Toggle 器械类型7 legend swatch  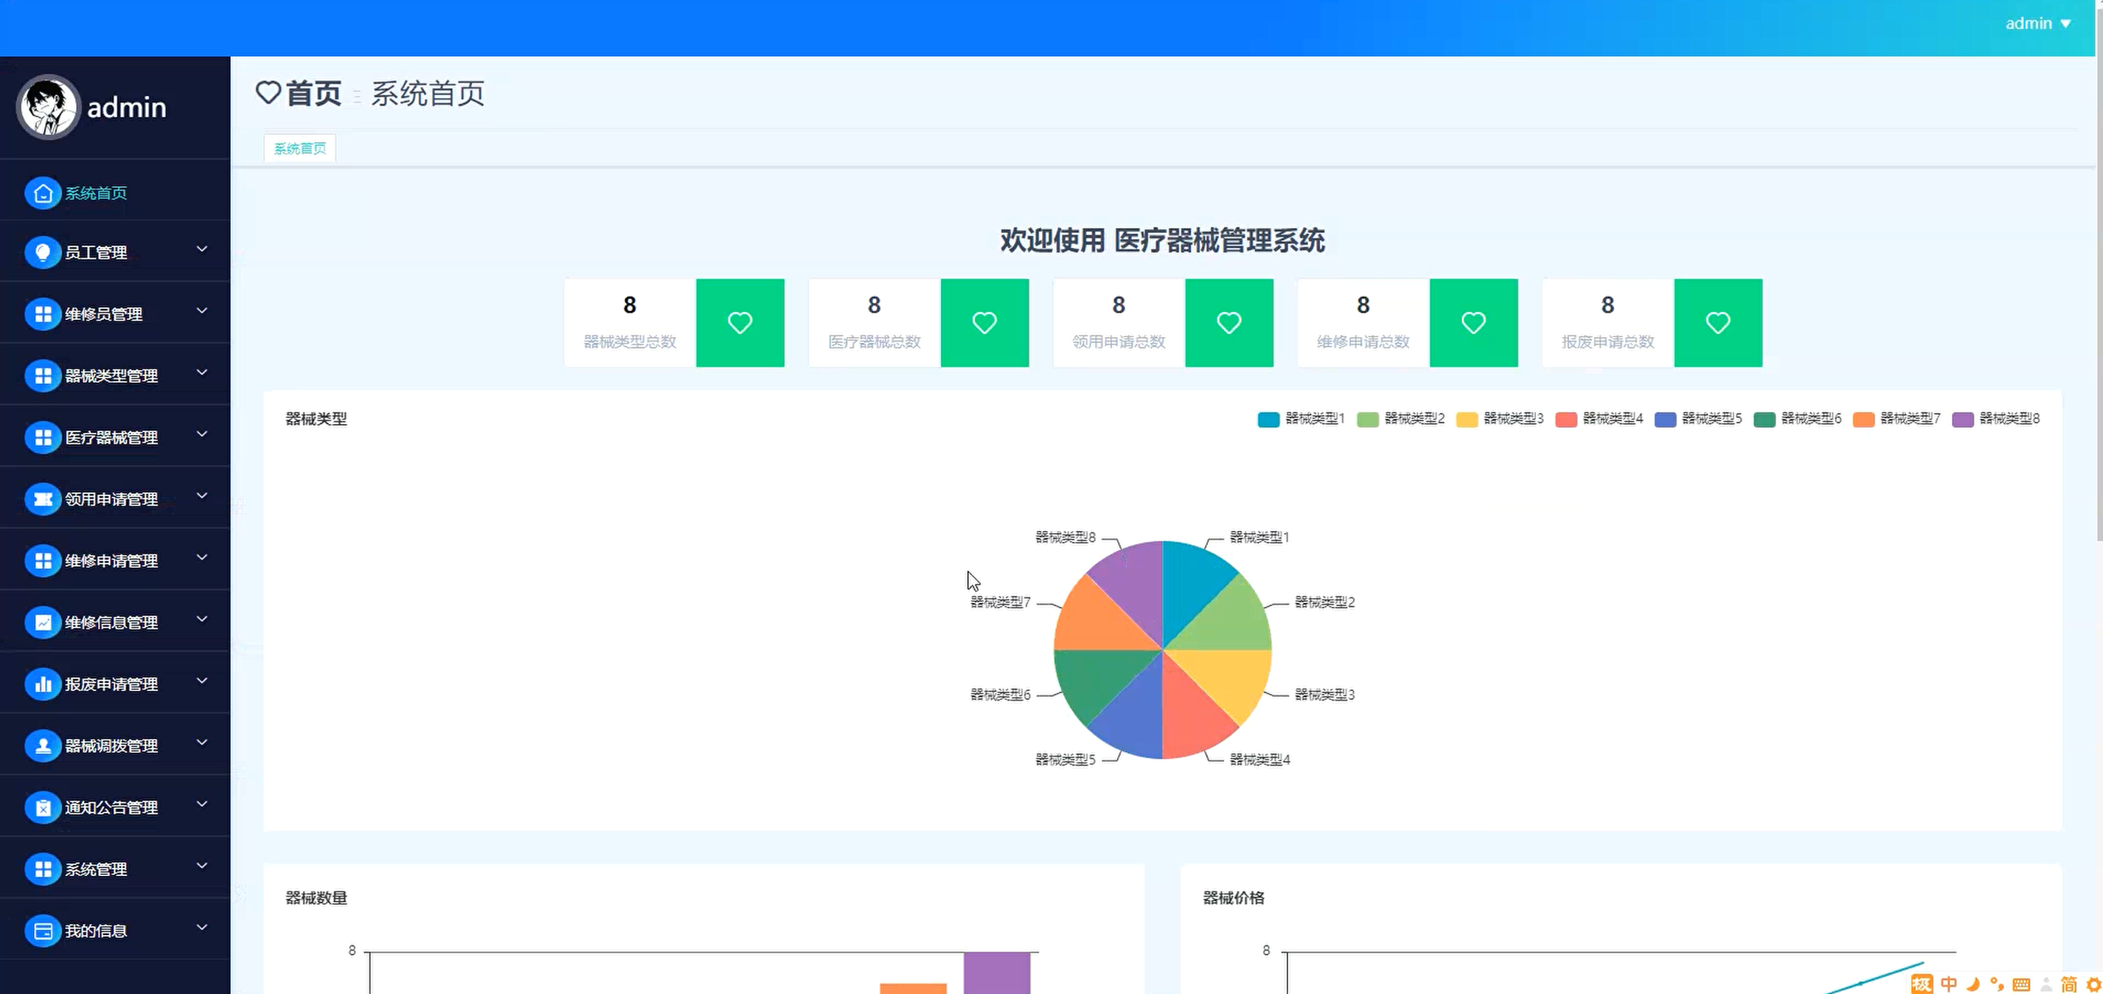pos(1863,420)
